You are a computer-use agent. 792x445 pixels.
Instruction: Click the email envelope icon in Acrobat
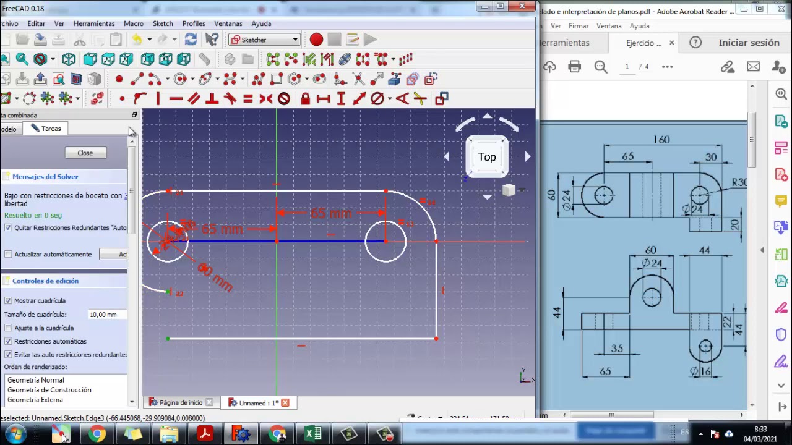coord(753,66)
